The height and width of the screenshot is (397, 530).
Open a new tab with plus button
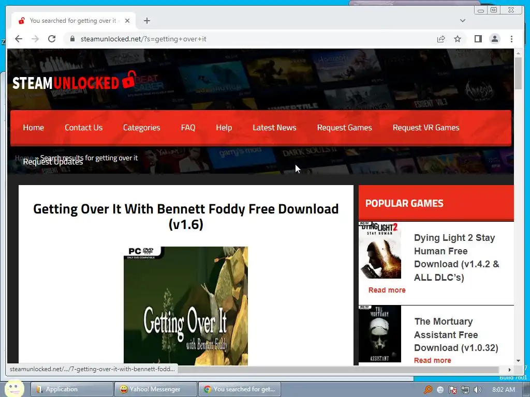(x=146, y=21)
